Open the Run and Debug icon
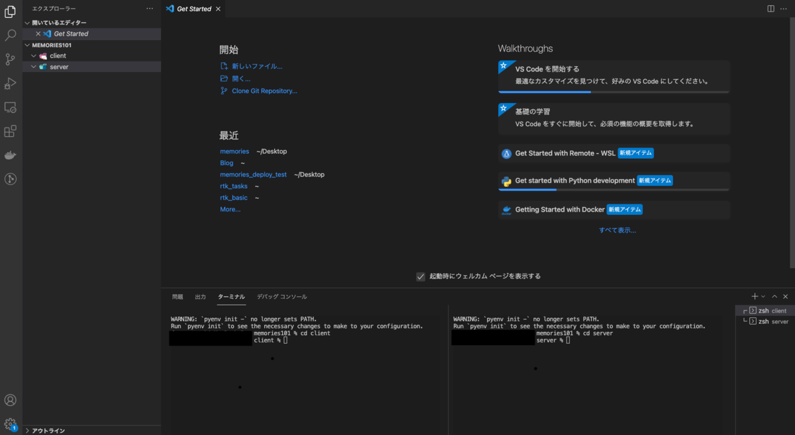 pos(11,83)
